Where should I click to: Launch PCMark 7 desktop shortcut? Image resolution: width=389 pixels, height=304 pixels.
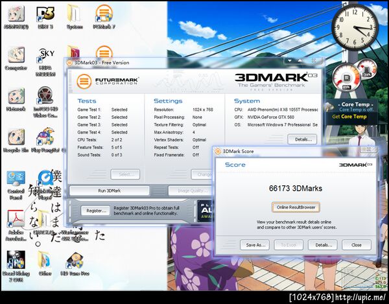coord(104,17)
